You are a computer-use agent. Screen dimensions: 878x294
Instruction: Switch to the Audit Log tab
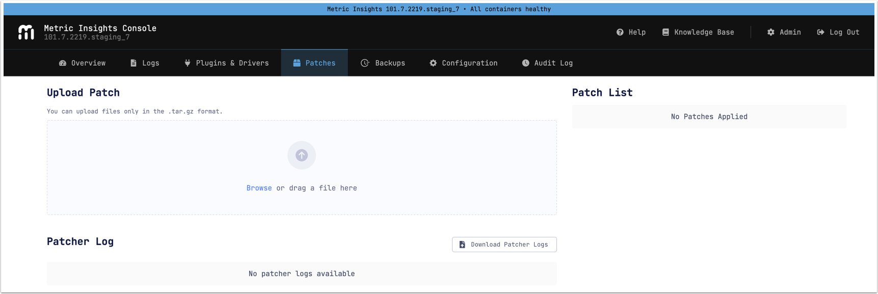click(x=547, y=63)
